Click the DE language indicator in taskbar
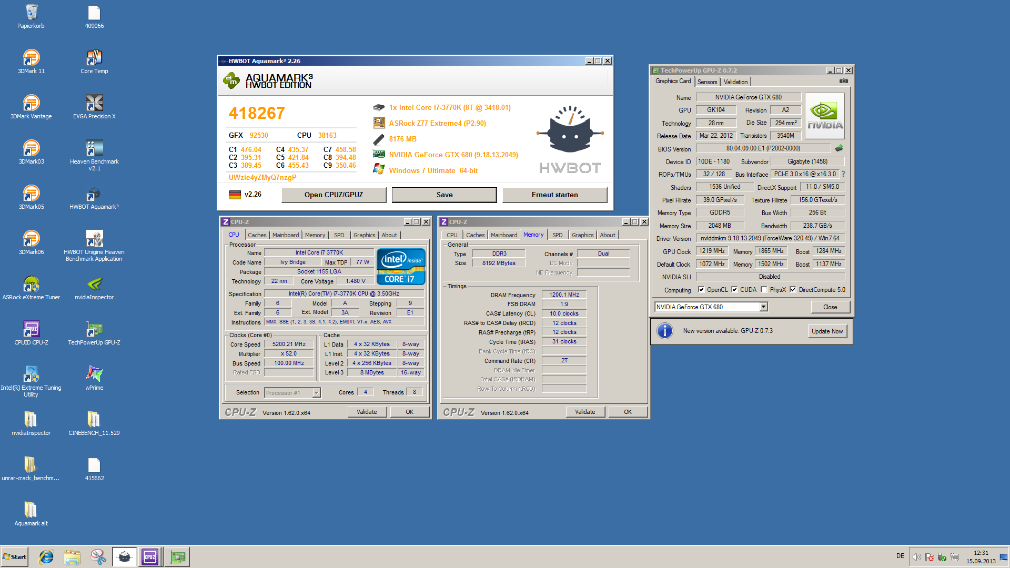1010x568 pixels. click(x=900, y=556)
